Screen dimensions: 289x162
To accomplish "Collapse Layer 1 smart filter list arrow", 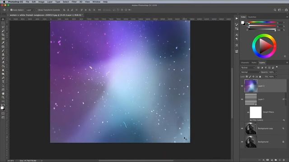I will [x=286, y=99].
